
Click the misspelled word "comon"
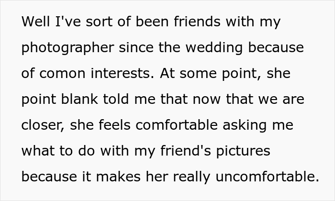(x=60, y=74)
